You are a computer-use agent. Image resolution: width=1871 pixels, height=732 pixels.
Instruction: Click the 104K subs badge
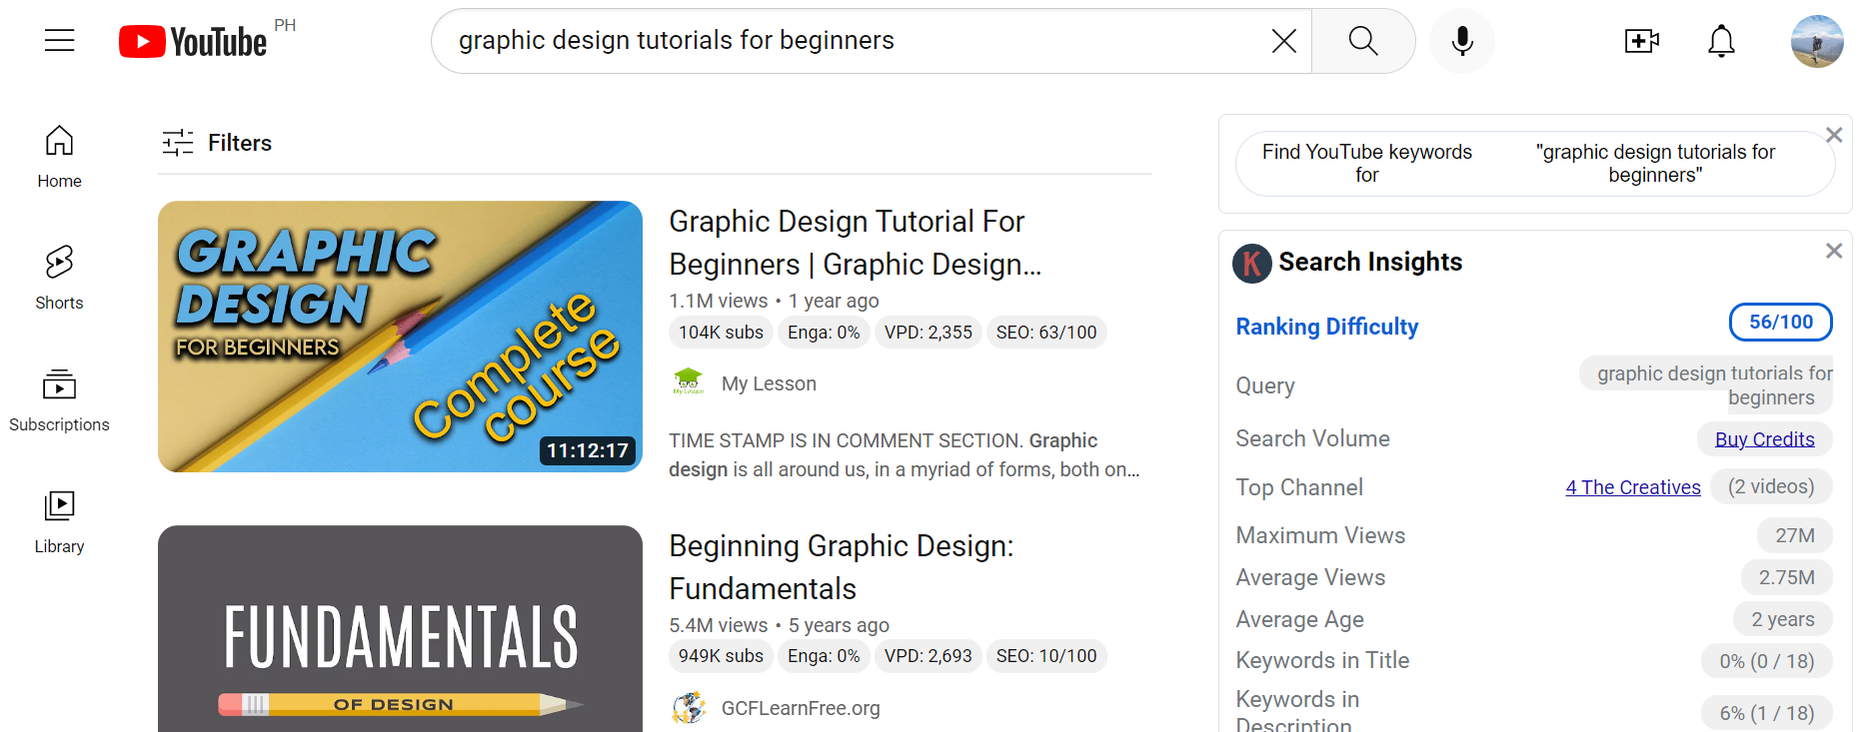pos(721,333)
